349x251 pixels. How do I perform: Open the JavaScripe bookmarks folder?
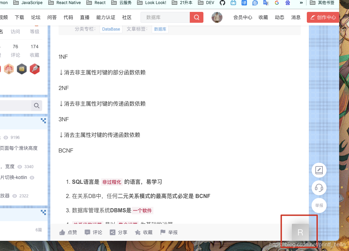tap(28, 3)
